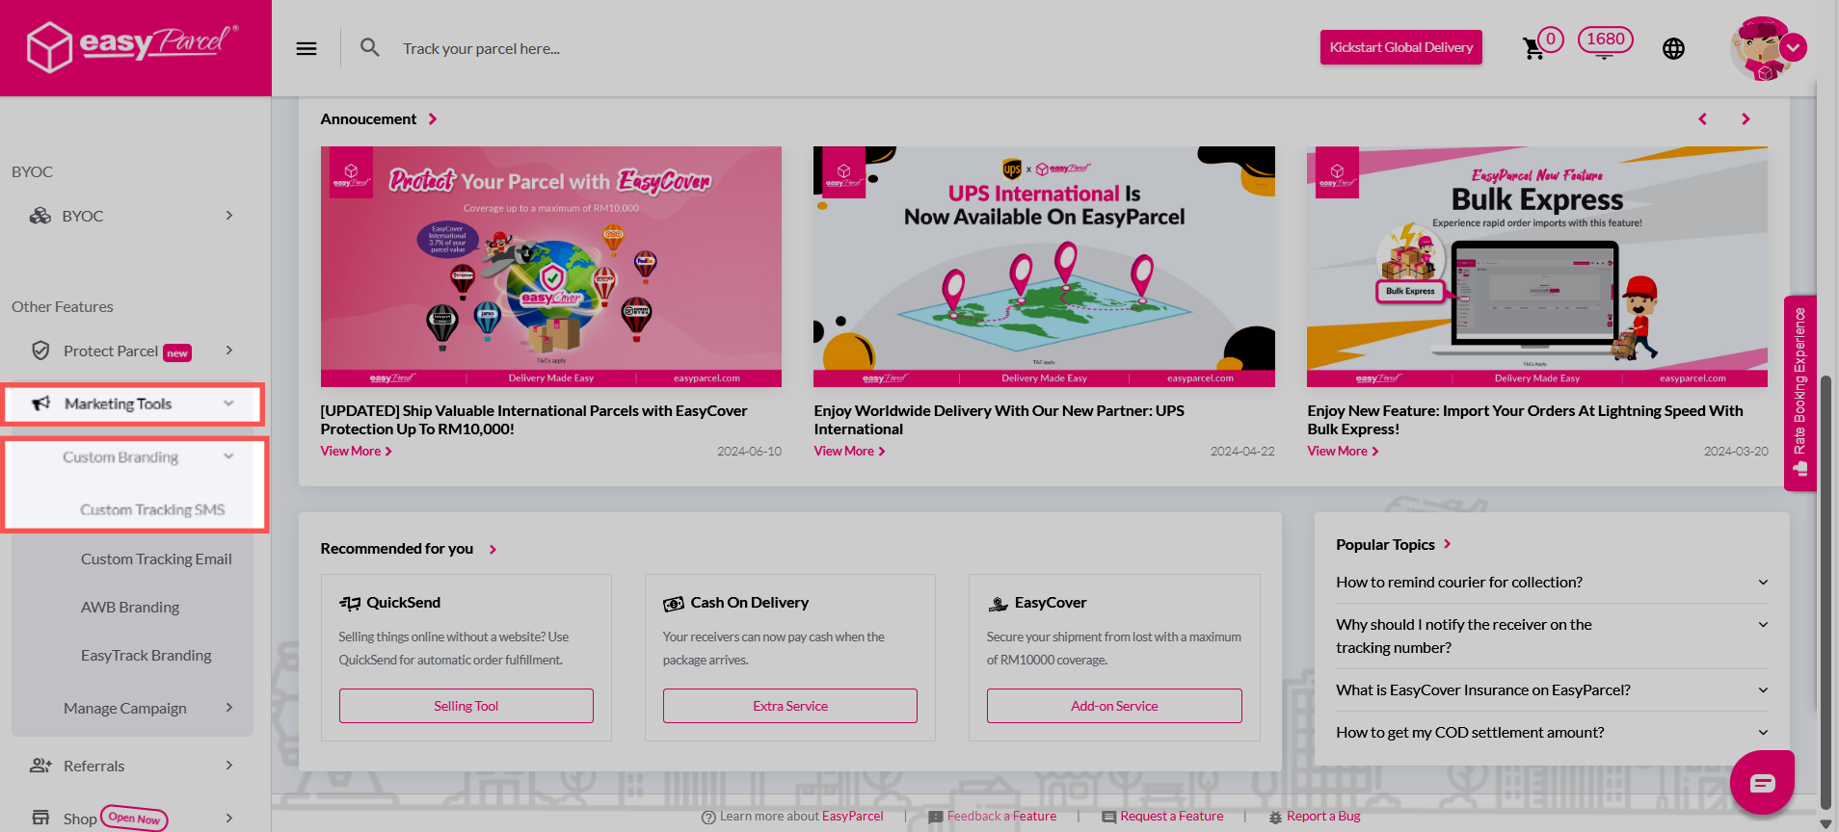
Task: Click the Cash On Delivery money icon
Action: click(674, 604)
